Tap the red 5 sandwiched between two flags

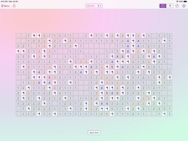112,67
